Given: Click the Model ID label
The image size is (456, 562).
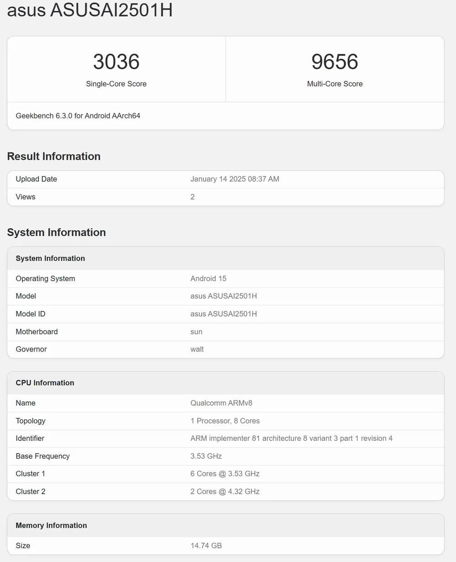Looking at the screenshot, I should [31, 314].
